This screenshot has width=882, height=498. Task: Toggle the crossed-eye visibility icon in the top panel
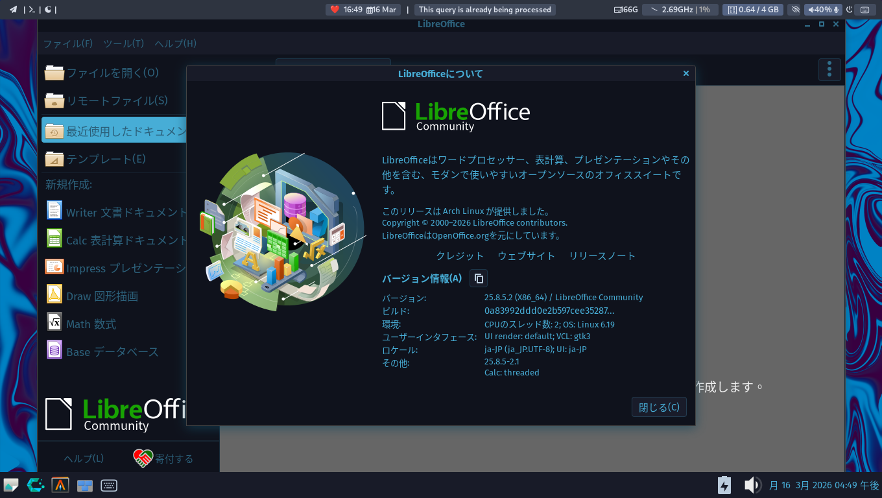point(796,10)
